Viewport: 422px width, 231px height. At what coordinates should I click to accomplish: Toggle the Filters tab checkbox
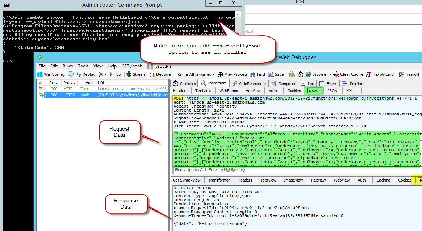322,83
